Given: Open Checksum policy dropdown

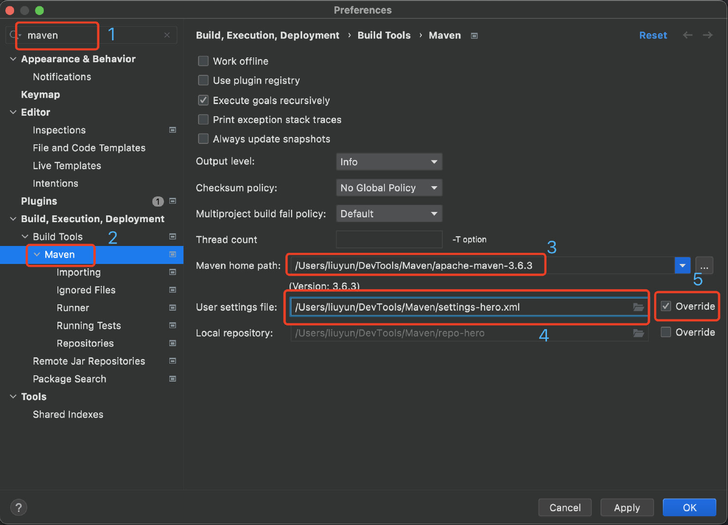Looking at the screenshot, I should click(x=389, y=188).
